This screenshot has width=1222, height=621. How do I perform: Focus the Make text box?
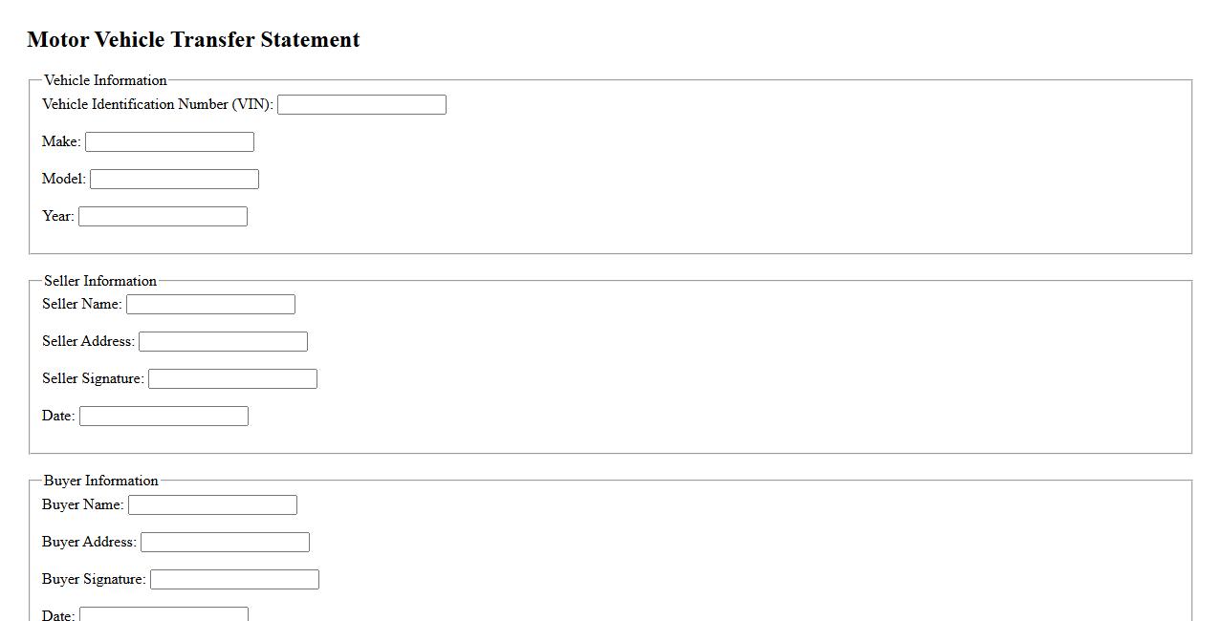[x=169, y=142]
